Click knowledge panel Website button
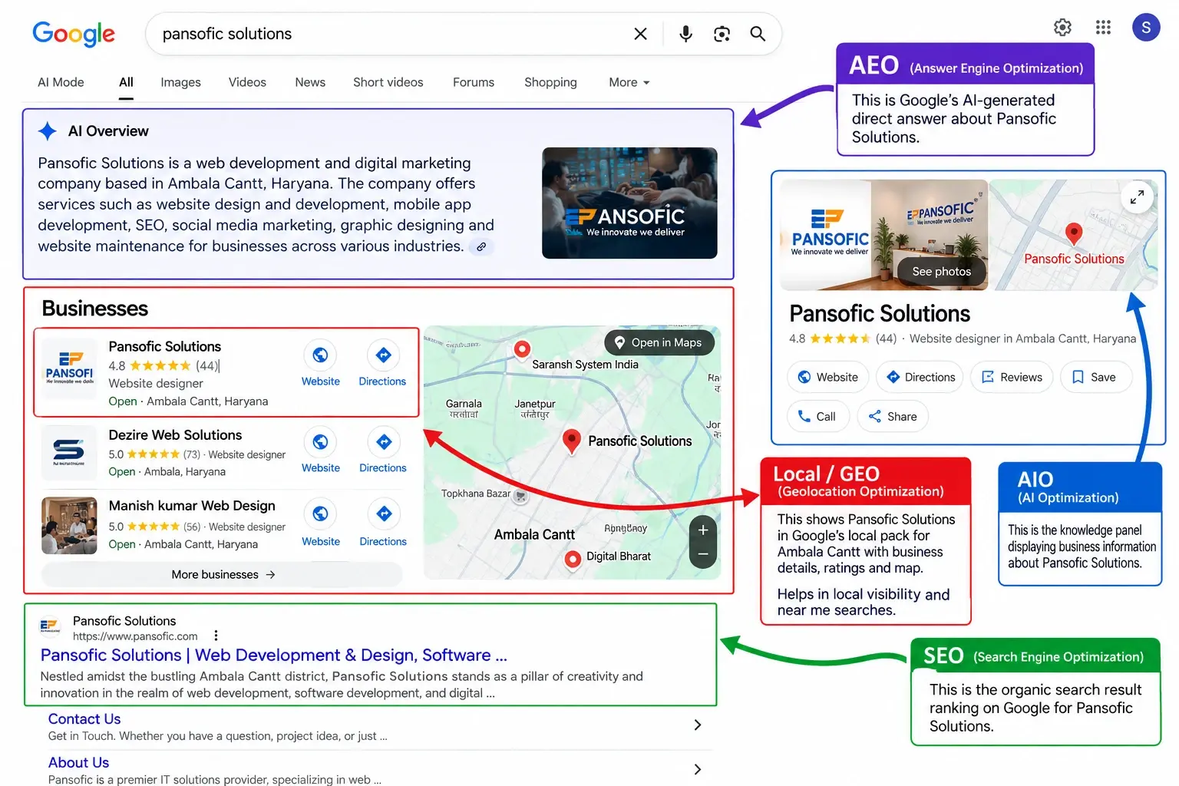The height and width of the screenshot is (786, 1179). (827, 377)
